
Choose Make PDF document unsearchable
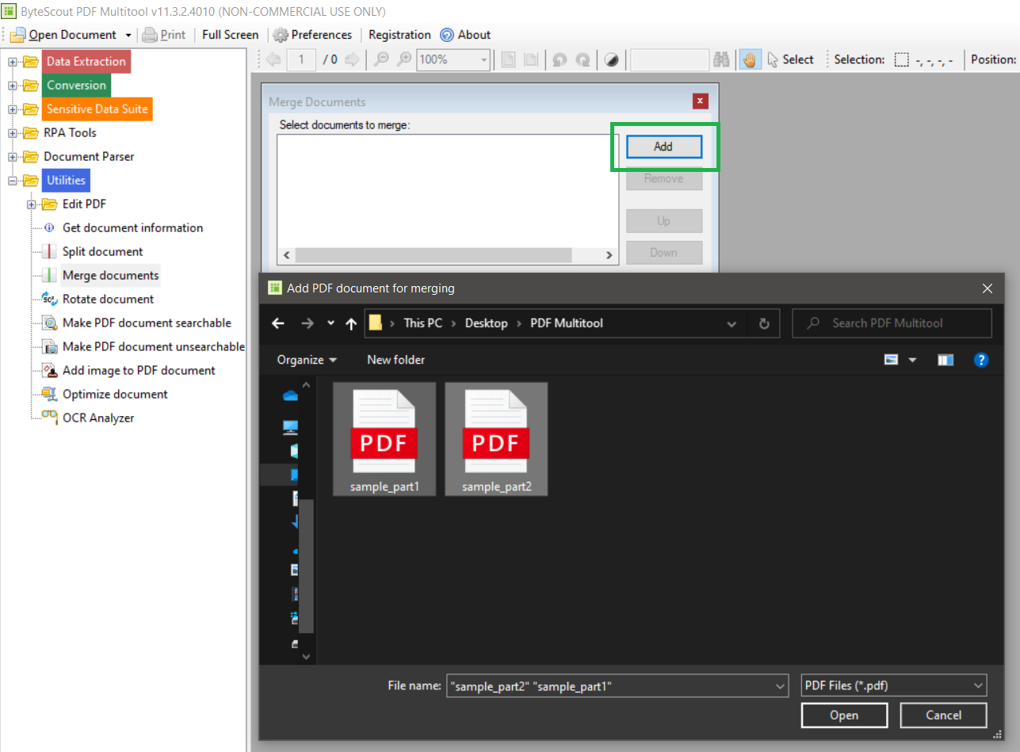click(x=154, y=346)
